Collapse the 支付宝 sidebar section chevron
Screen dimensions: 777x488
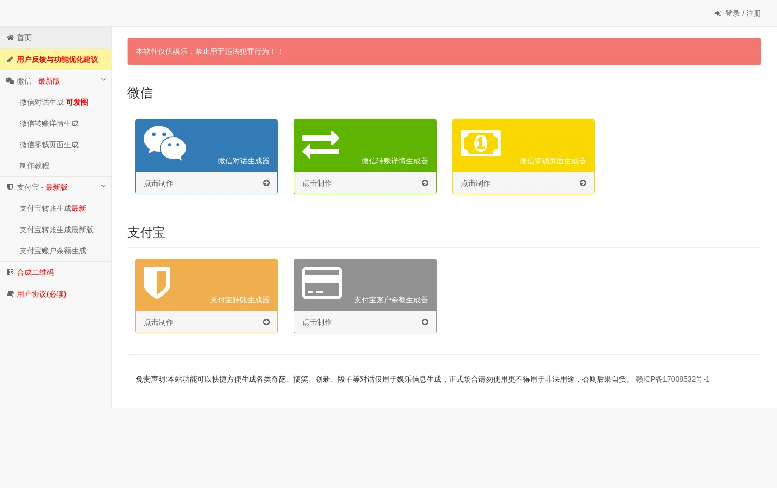pyautogui.click(x=104, y=186)
